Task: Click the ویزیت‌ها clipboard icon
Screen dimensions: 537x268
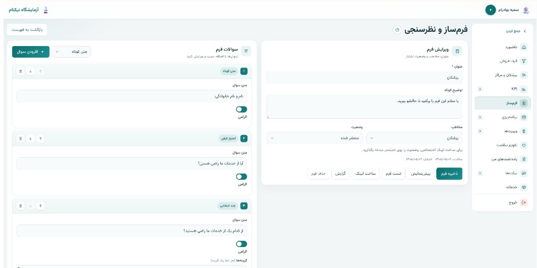Action: 523,131
